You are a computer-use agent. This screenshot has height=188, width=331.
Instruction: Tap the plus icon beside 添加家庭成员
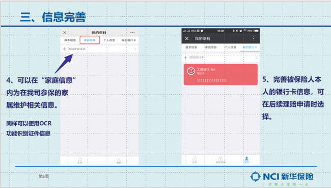(64, 49)
